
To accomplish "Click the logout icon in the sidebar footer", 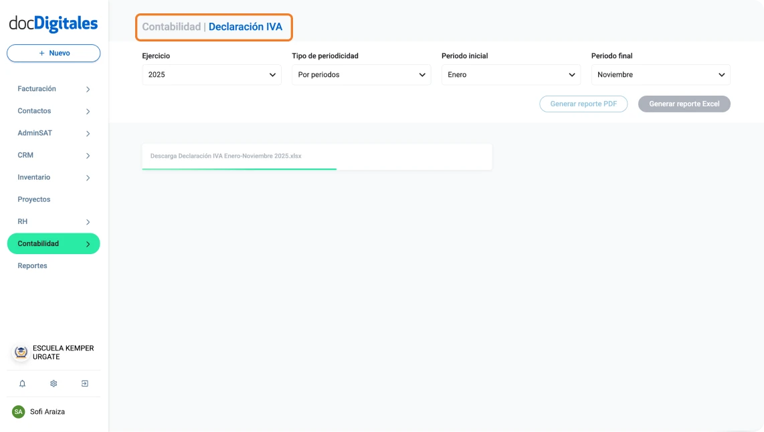I will [x=85, y=383].
